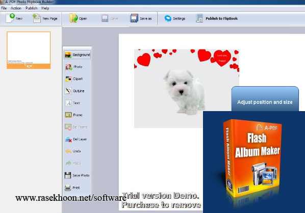Add a Frame to the photo
The height and width of the screenshot is (213, 305).
[73, 115]
